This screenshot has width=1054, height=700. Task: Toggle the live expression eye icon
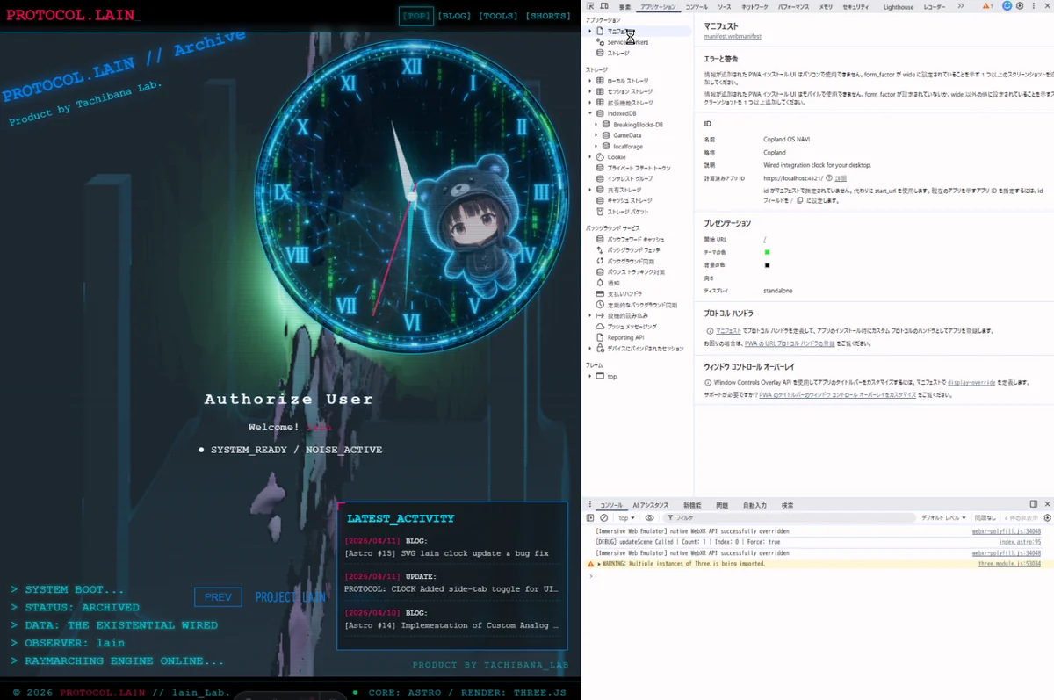[x=650, y=518]
